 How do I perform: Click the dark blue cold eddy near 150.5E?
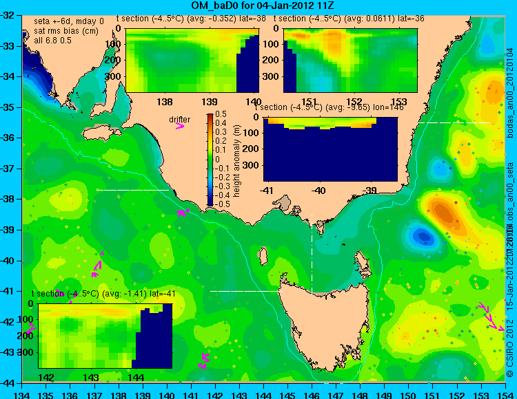[x=423, y=236]
